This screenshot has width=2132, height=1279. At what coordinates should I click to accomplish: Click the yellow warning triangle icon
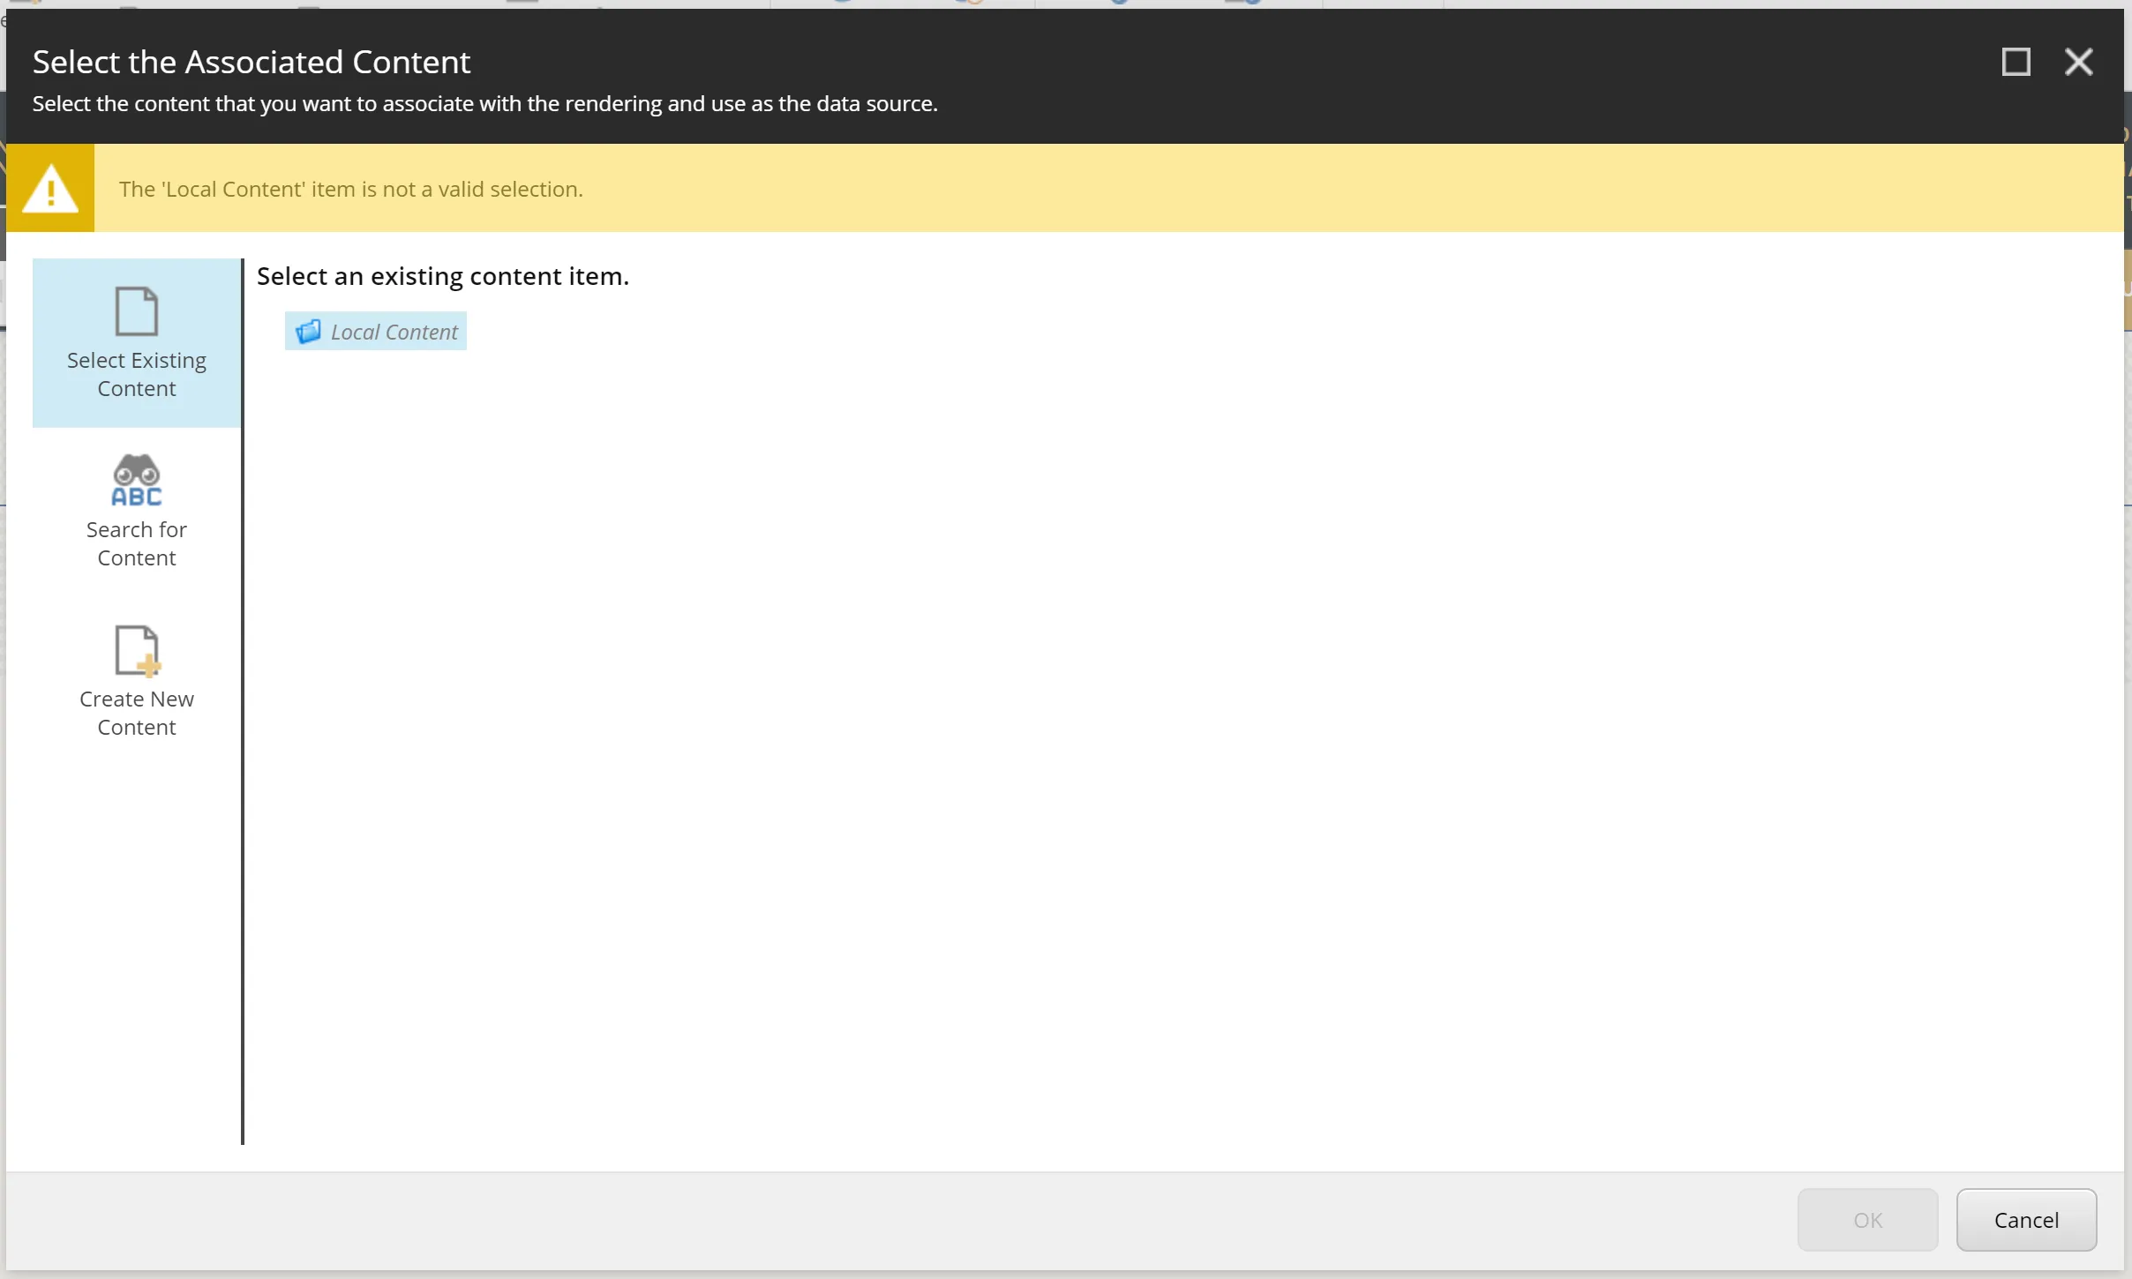(x=50, y=189)
